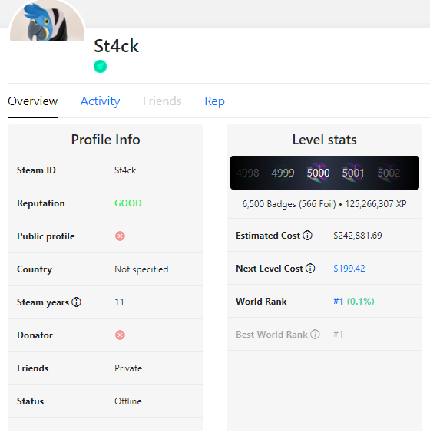
Task: Click the parrot profile avatar
Action: pyautogui.click(x=47, y=21)
